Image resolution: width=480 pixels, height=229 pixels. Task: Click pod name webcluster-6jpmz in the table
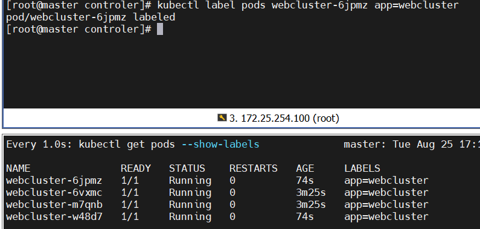[54, 180]
